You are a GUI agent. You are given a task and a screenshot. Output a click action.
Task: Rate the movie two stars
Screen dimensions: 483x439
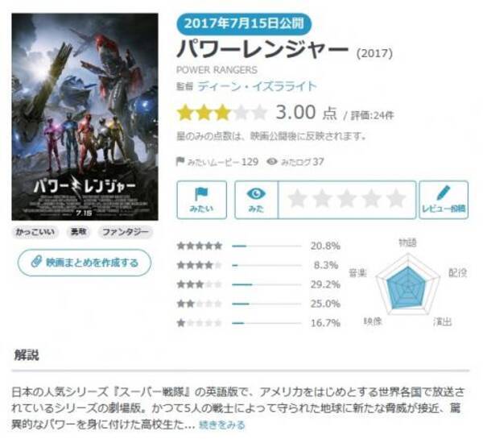click(x=322, y=199)
